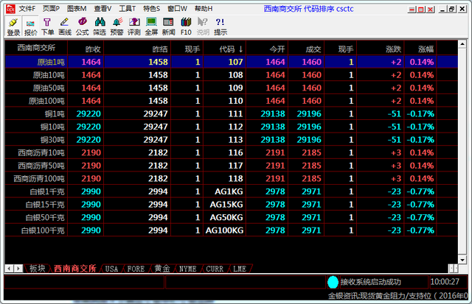Image resolution: width=472 pixels, height=304 pixels.
Task: Click the 筛选 filter icon
Action: (100, 27)
